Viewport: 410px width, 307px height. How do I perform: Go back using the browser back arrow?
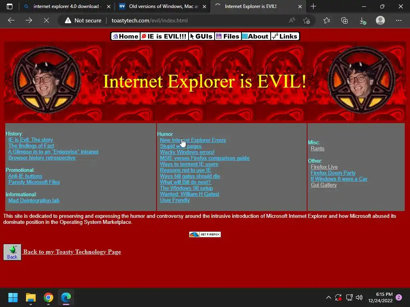click(x=11, y=20)
